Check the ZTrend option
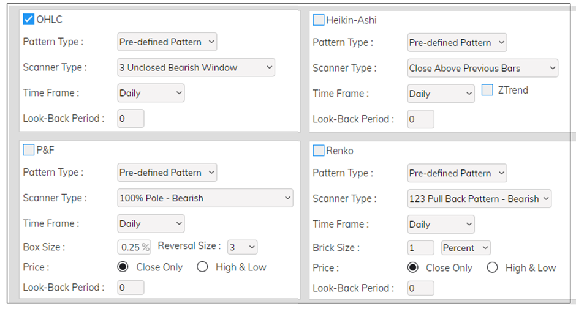The width and height of the screenshot is (576, 309). [487, 90]
